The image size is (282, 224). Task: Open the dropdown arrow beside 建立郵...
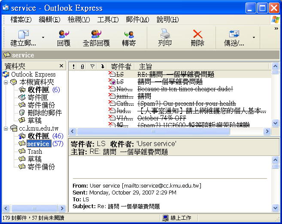[x=43, y=38]
